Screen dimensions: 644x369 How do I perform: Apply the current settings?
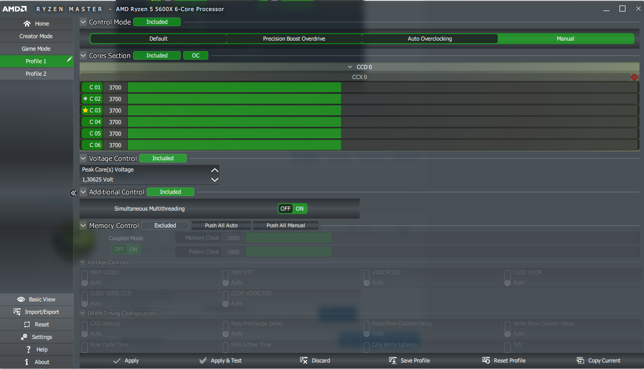coord(126,360)
